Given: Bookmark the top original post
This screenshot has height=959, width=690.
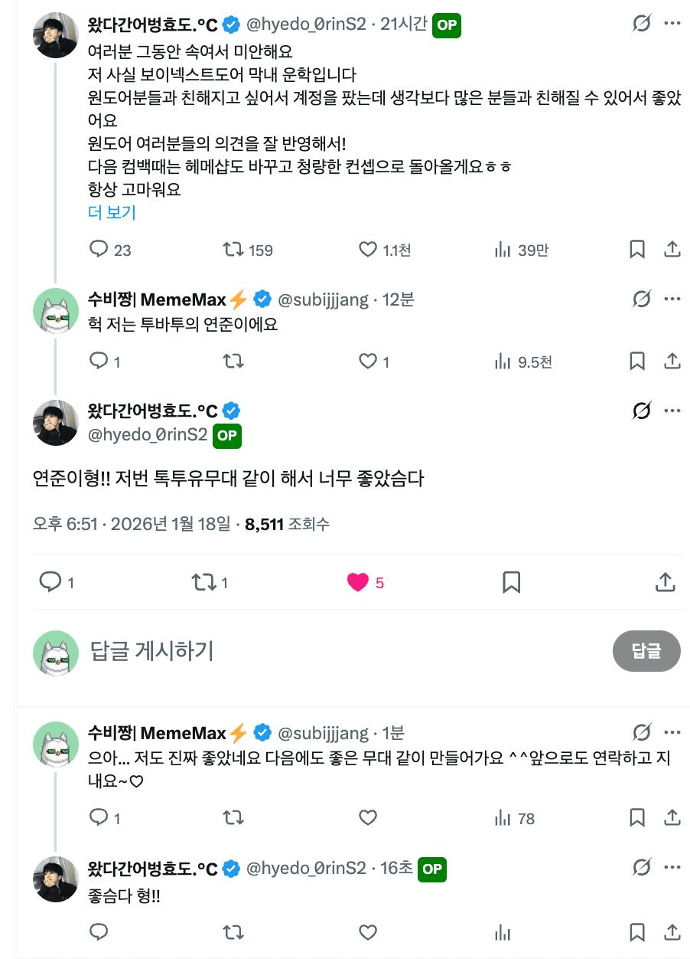Looking at the screenshot, I should [x=636, y=250].
